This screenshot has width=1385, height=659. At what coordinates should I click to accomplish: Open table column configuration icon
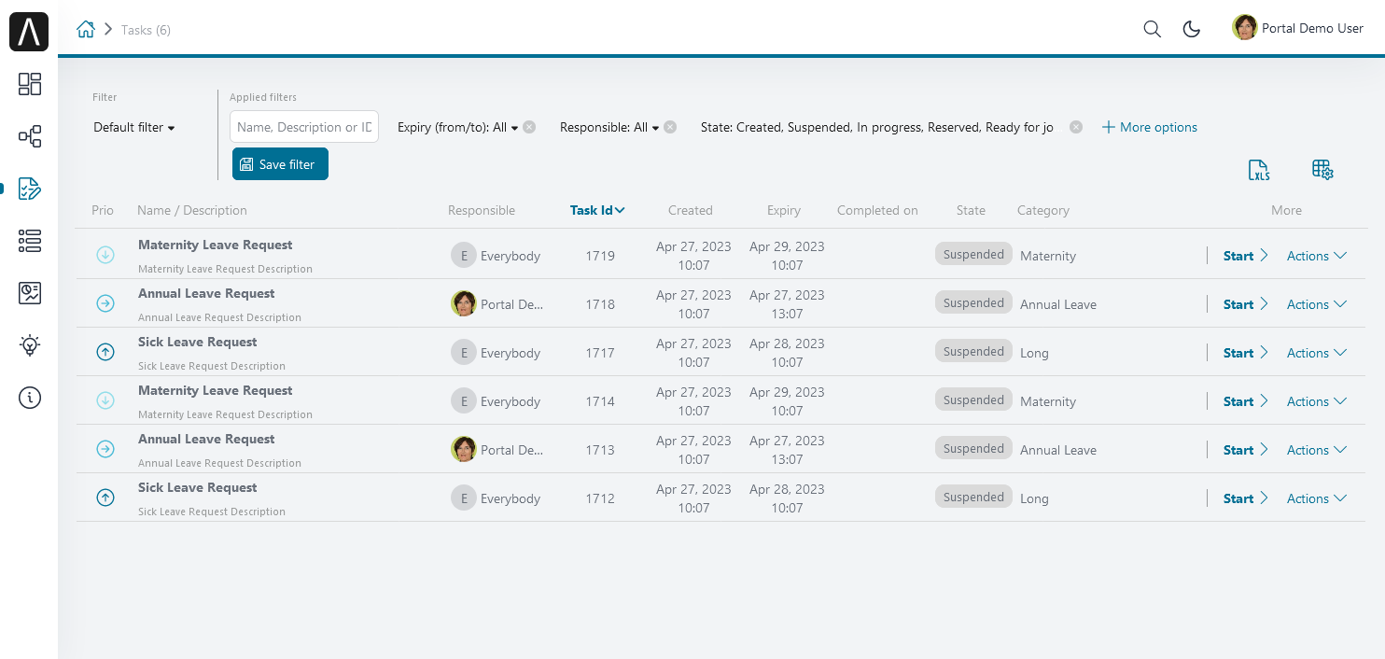pos(1322,170)
